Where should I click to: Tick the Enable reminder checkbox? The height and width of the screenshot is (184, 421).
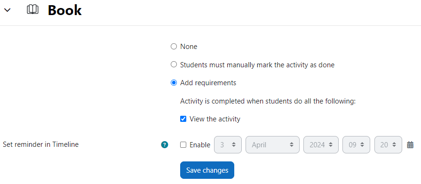coord(183,145)
